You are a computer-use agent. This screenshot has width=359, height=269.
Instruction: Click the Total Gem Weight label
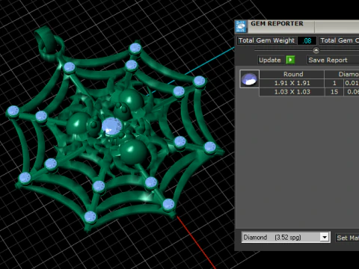click(266, 40)
